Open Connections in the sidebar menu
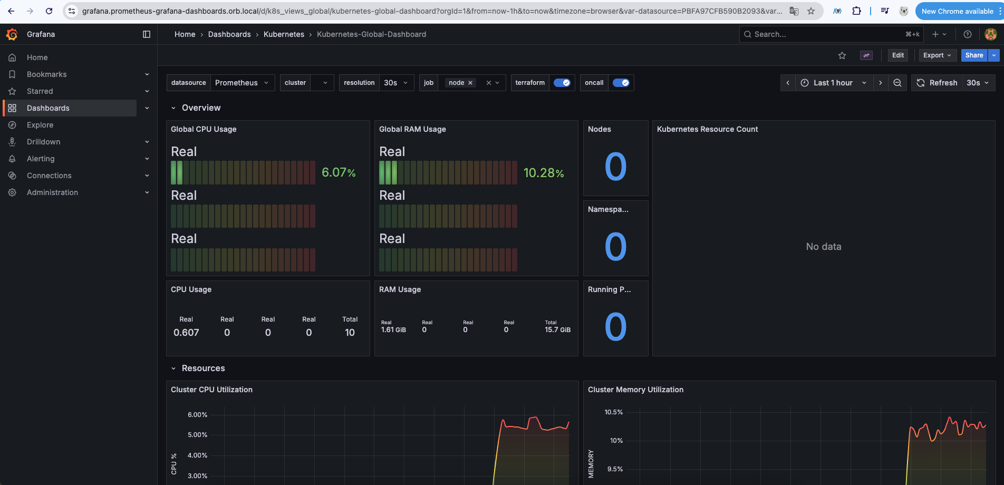Image resolution: width=1004 pixels, height=485 pixels. (49, 176)
